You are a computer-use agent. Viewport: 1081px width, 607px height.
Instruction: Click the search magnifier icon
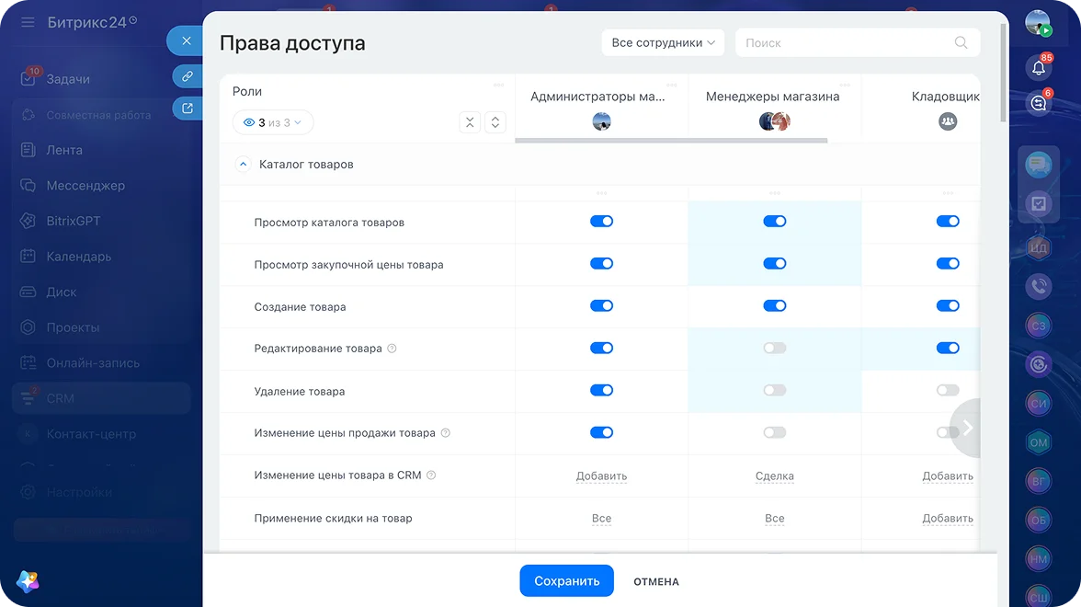(961, 42)
